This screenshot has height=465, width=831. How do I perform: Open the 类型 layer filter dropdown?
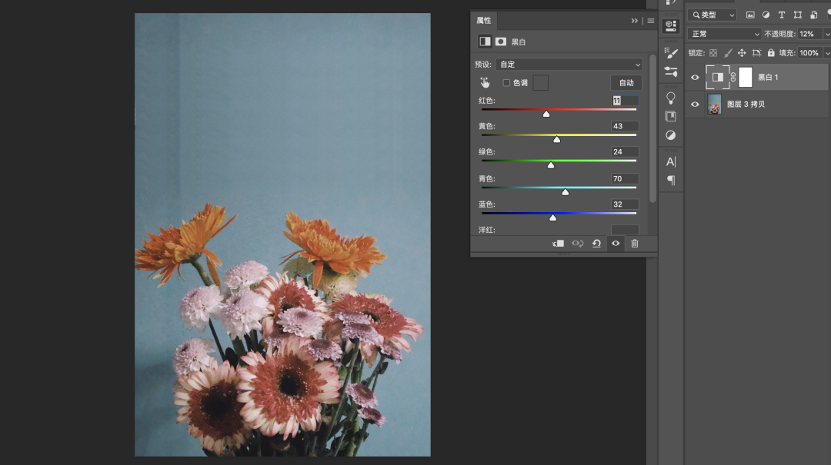(712, 15)
